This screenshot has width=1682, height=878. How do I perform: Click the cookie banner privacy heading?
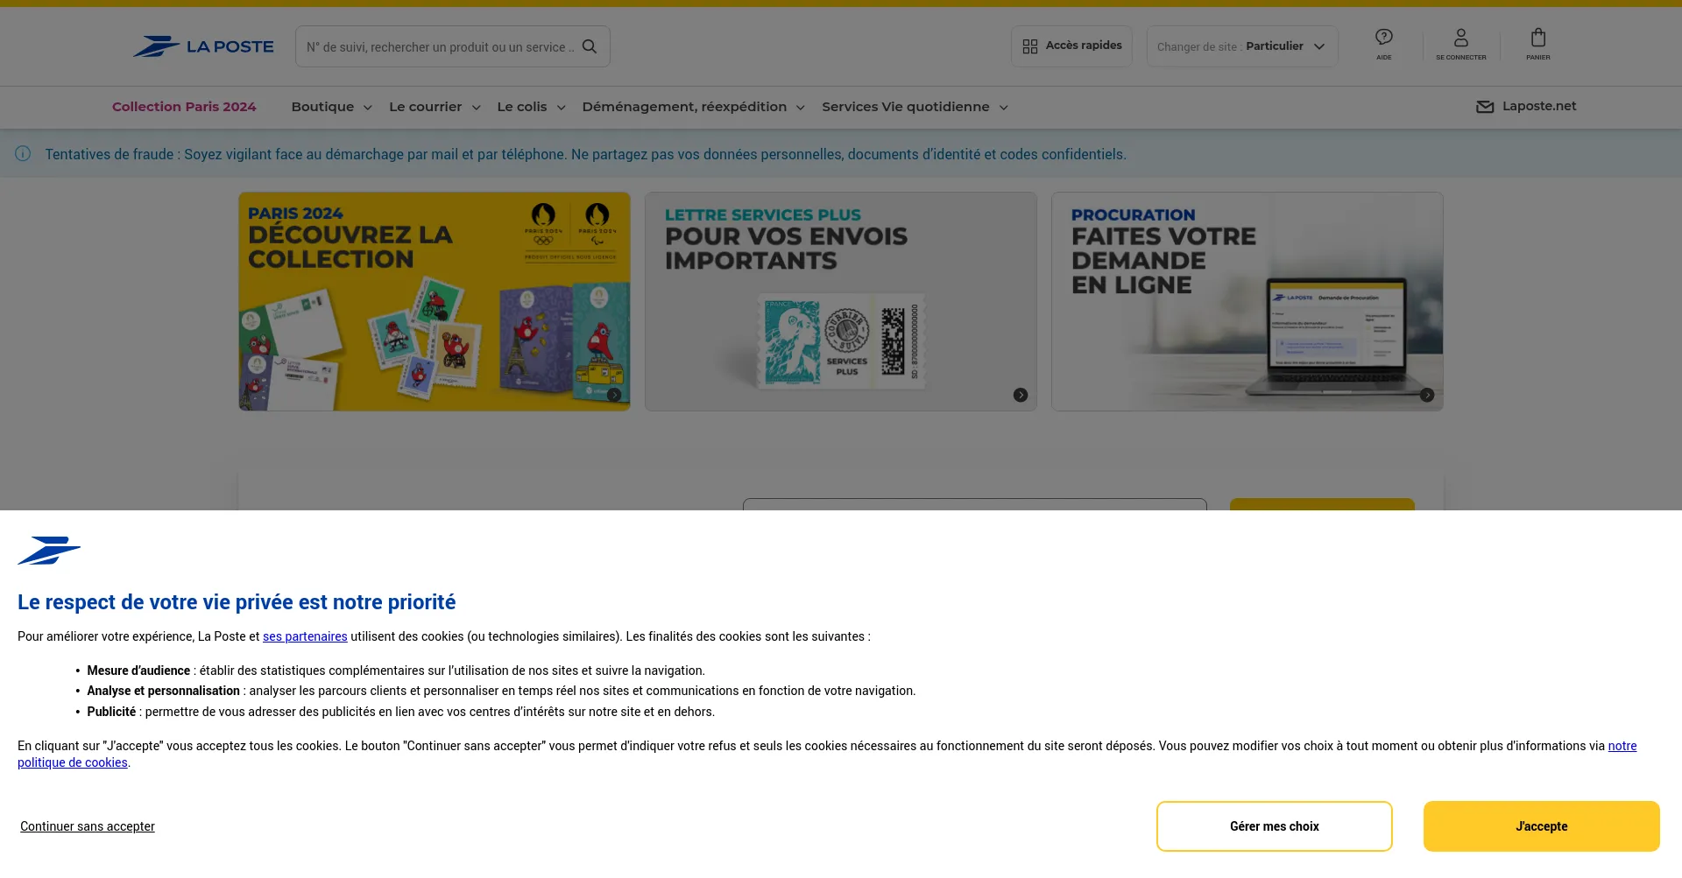pos(237,602)
